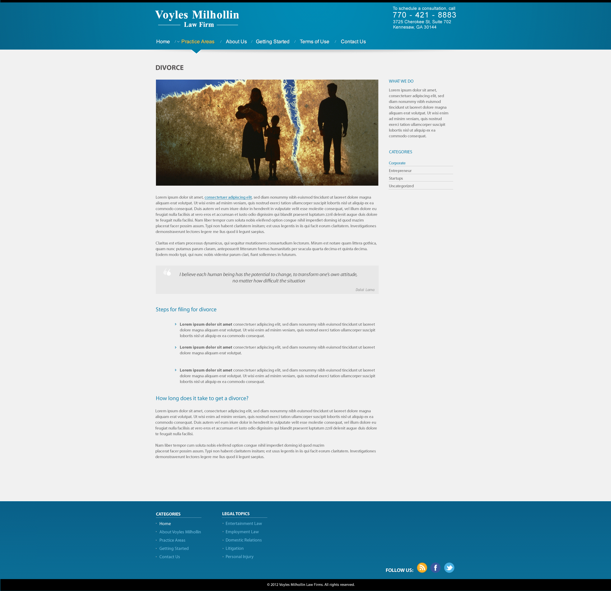611x591 pixels.
Task: Navigate to Contact Us in header
Action: click(353, 42)
